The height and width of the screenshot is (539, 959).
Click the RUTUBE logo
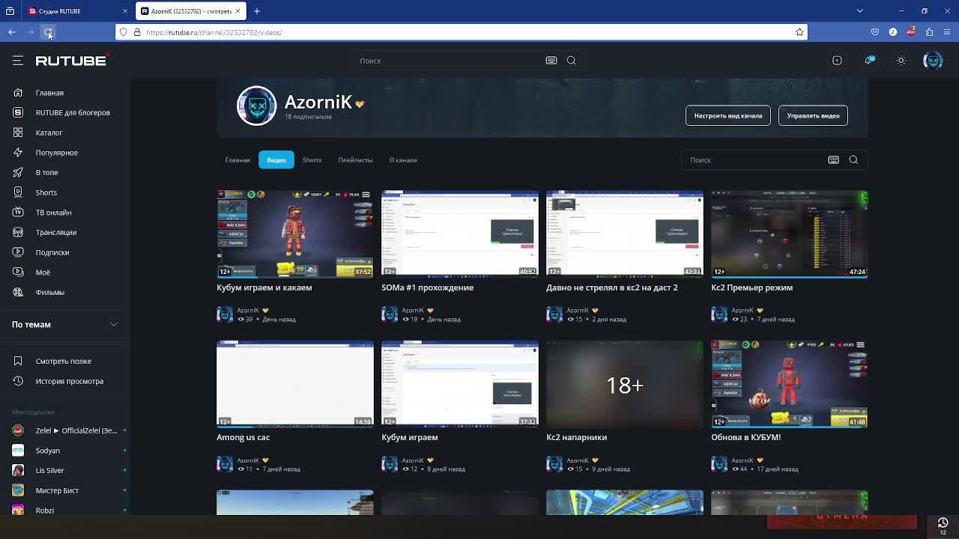click(72, 61)
